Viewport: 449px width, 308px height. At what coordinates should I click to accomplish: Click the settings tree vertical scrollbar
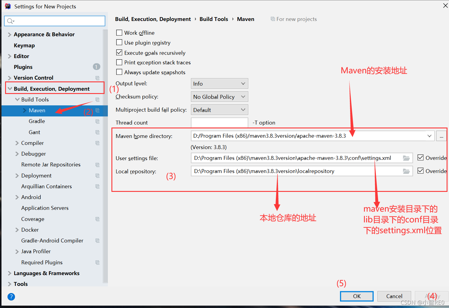click(x=105, y=156)
